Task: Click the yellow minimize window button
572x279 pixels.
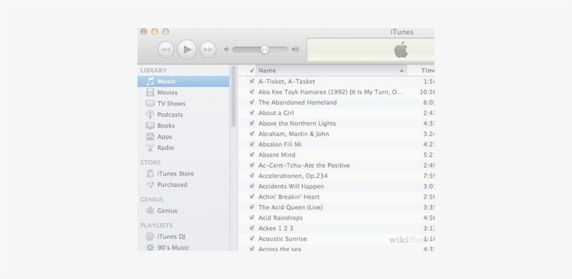Action: point(155,31)
